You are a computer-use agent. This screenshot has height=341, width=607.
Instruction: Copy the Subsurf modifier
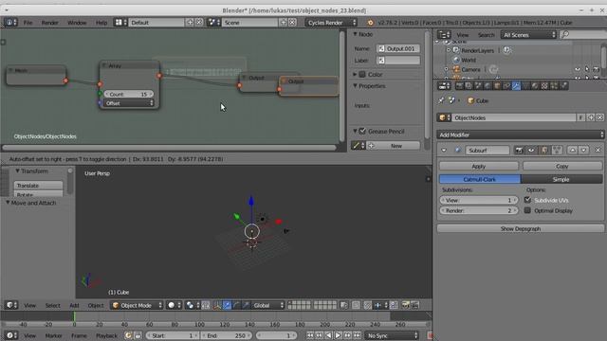[x=562, y=166]
